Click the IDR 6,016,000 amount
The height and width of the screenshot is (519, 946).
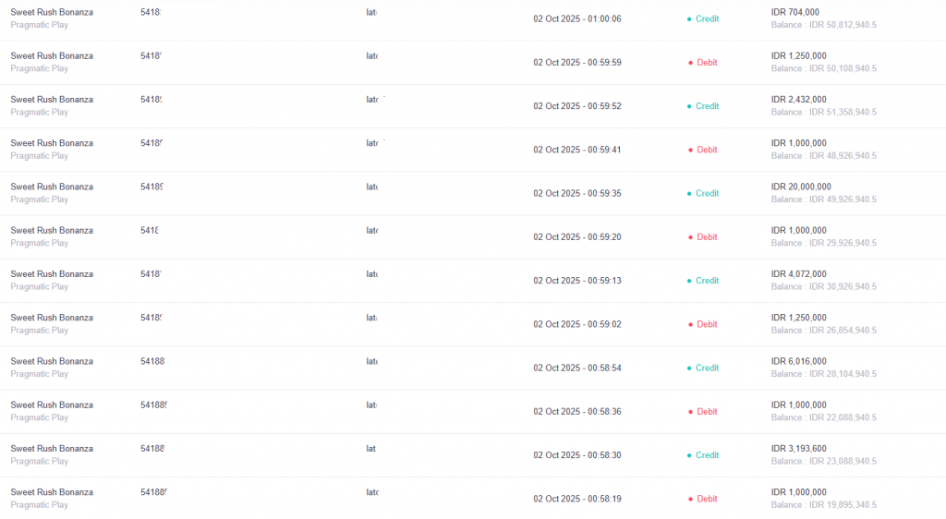798,361
